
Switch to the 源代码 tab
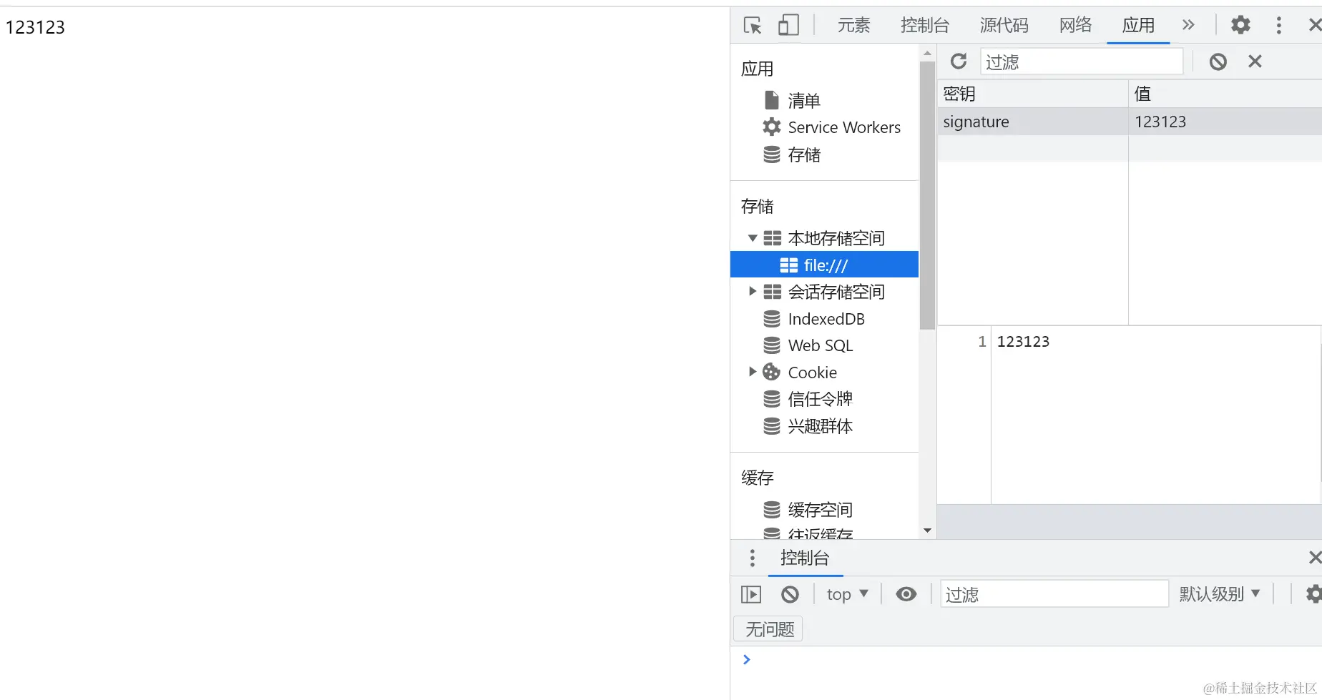coord(1004,26)
